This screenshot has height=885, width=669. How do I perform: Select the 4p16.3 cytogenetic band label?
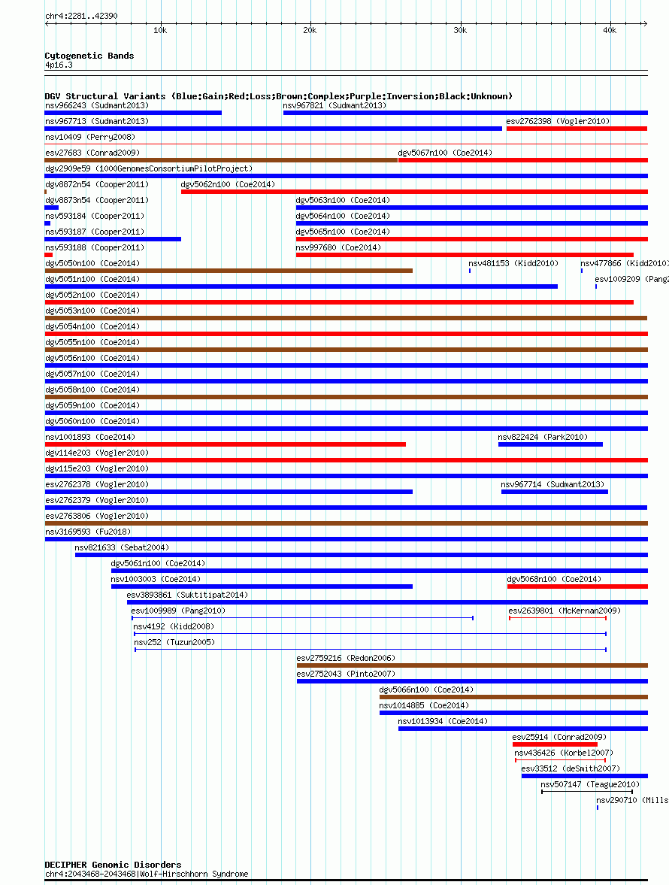(x=59, y=65)
